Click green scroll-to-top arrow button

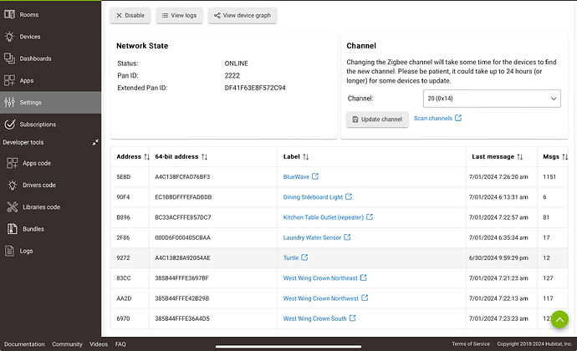pos(559,320)
